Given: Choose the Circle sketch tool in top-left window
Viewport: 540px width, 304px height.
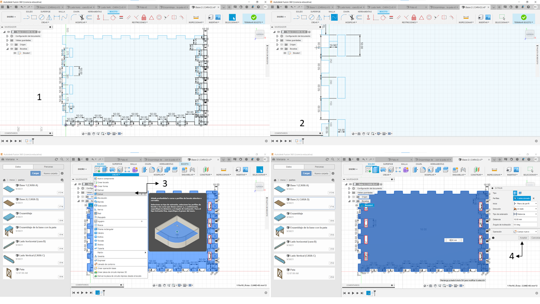Looking at the screenshot, I should click(42, 17).
